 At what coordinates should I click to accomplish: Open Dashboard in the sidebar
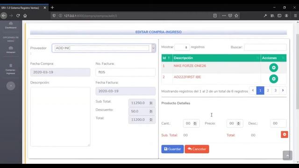click(x=11, y=25)
